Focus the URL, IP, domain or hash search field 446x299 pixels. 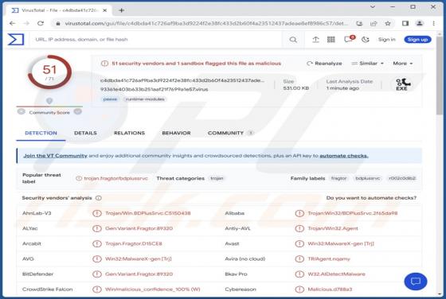(x=156, y=40)
